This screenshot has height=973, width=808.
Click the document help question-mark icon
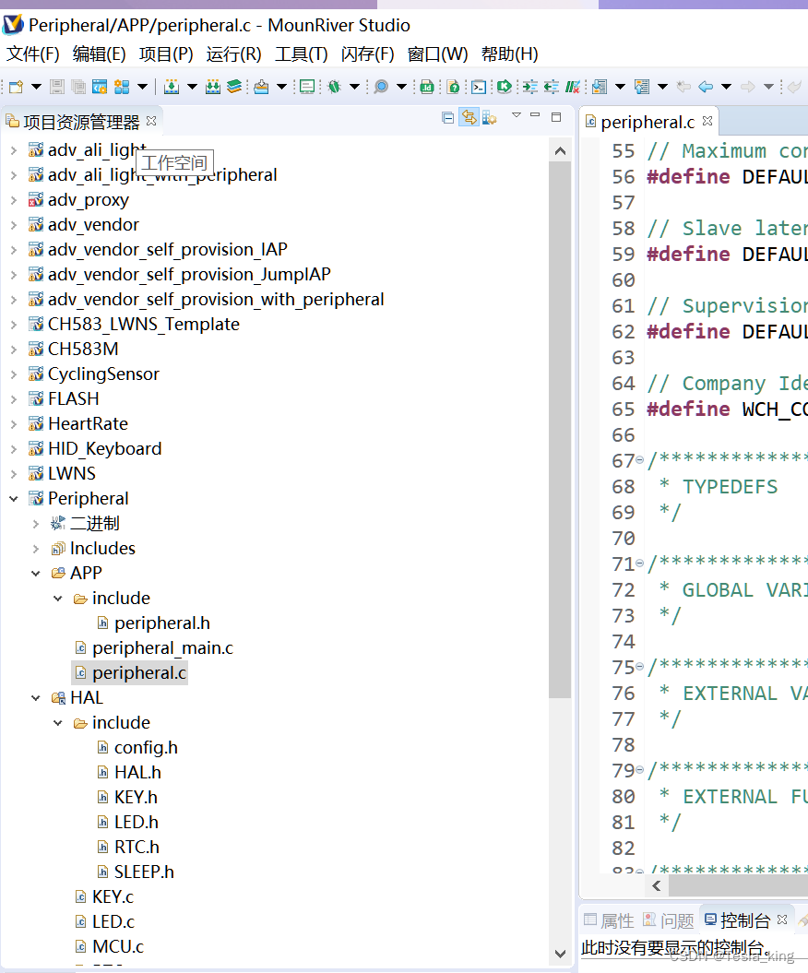click(x=454, y=87)
